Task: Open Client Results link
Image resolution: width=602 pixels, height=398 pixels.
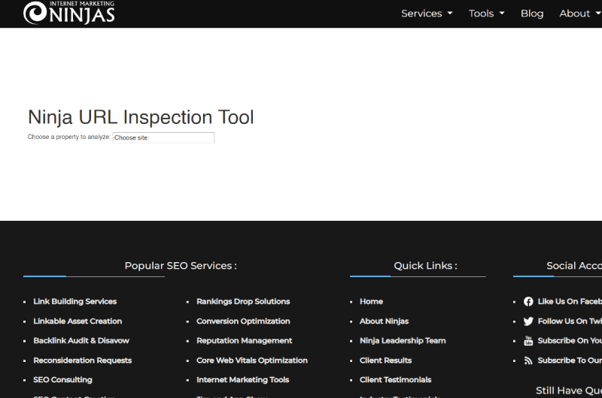Action: click(385, 360)
